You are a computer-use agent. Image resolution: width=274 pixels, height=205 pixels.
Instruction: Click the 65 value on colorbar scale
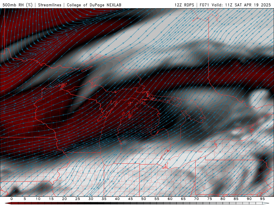coord(183,199)
